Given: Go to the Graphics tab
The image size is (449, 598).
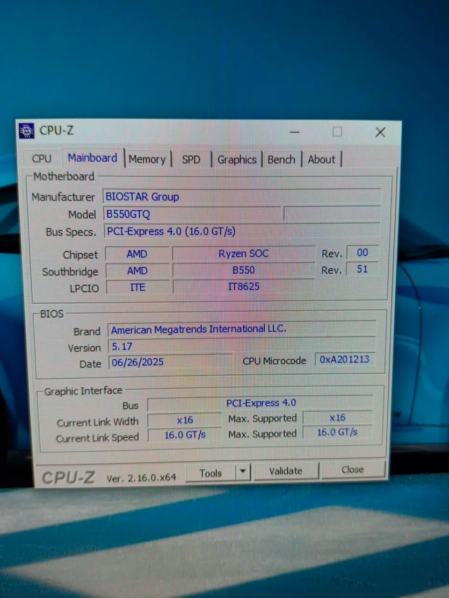Looking at the screenshot, I should point(237,160).
